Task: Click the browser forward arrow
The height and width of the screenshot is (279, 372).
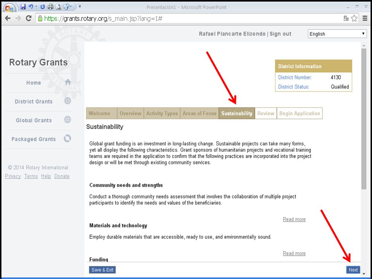Action: point(18,18)
